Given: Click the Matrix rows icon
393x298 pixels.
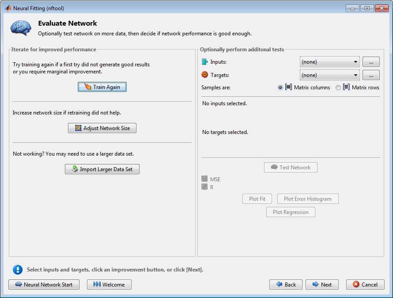Looking at the screenshot, I should click(346, 87).
